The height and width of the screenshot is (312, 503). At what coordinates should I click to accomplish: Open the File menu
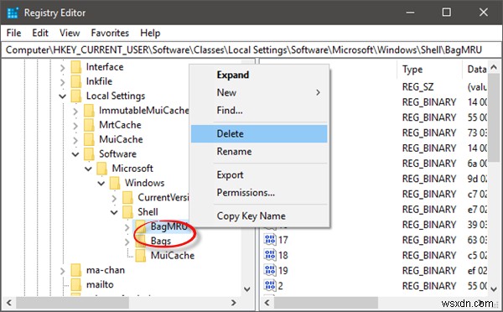pos(13,33)
